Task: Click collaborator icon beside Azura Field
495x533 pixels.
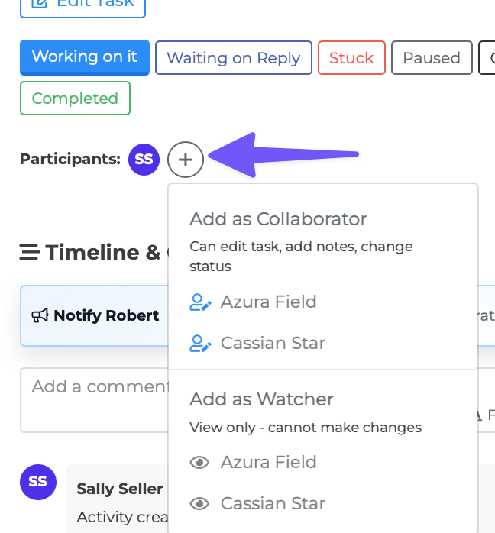Action: click(x=200, y=302)
